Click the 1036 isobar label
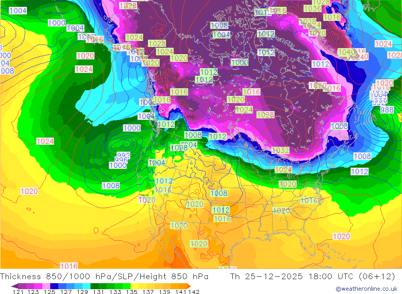 [x=312, y=8]
